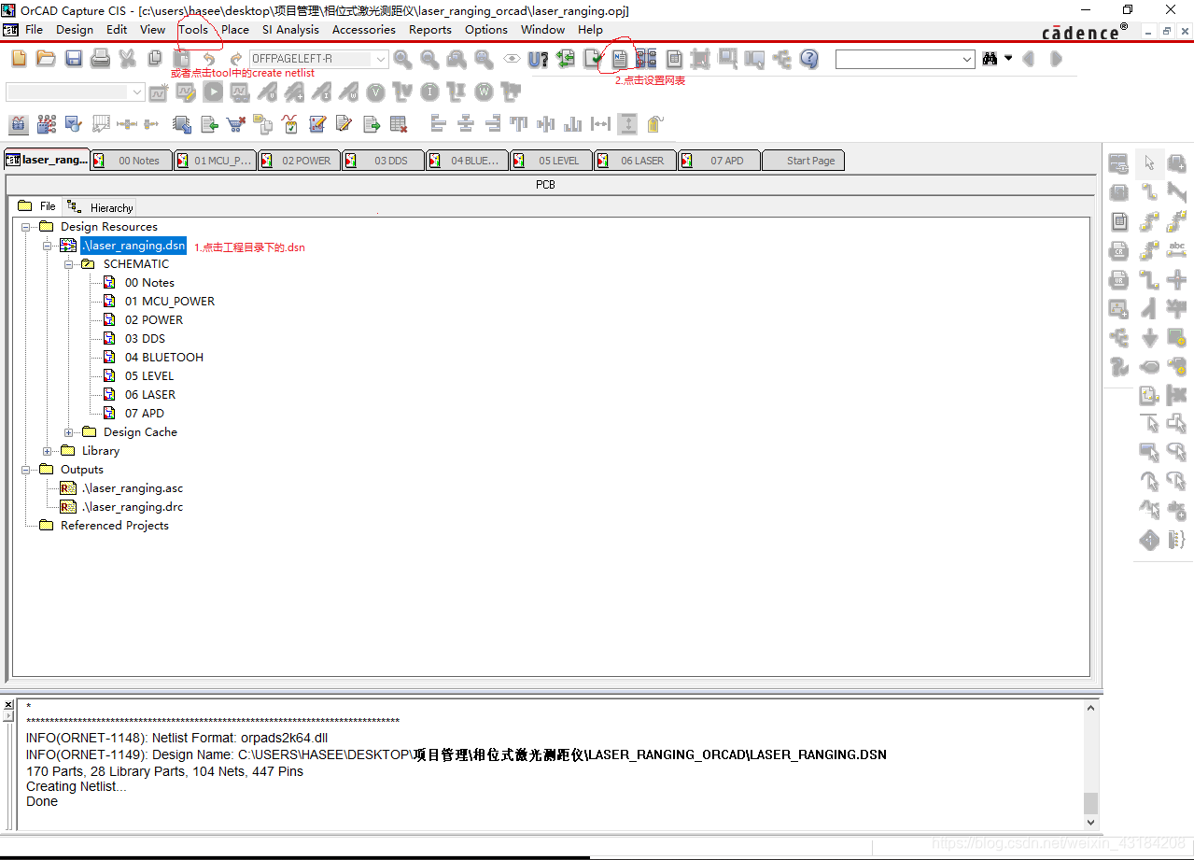This screenshot has width=1194, height=860.
Task: Open the Options menu
Action: tap(486, 29)
